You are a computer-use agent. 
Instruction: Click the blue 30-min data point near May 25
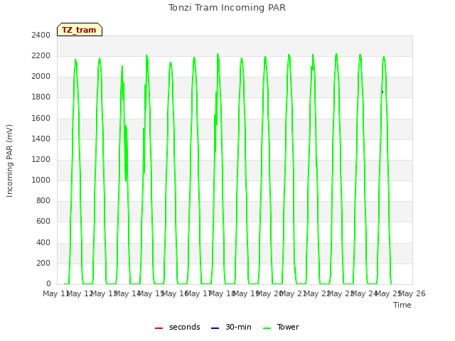click(382, 92)
